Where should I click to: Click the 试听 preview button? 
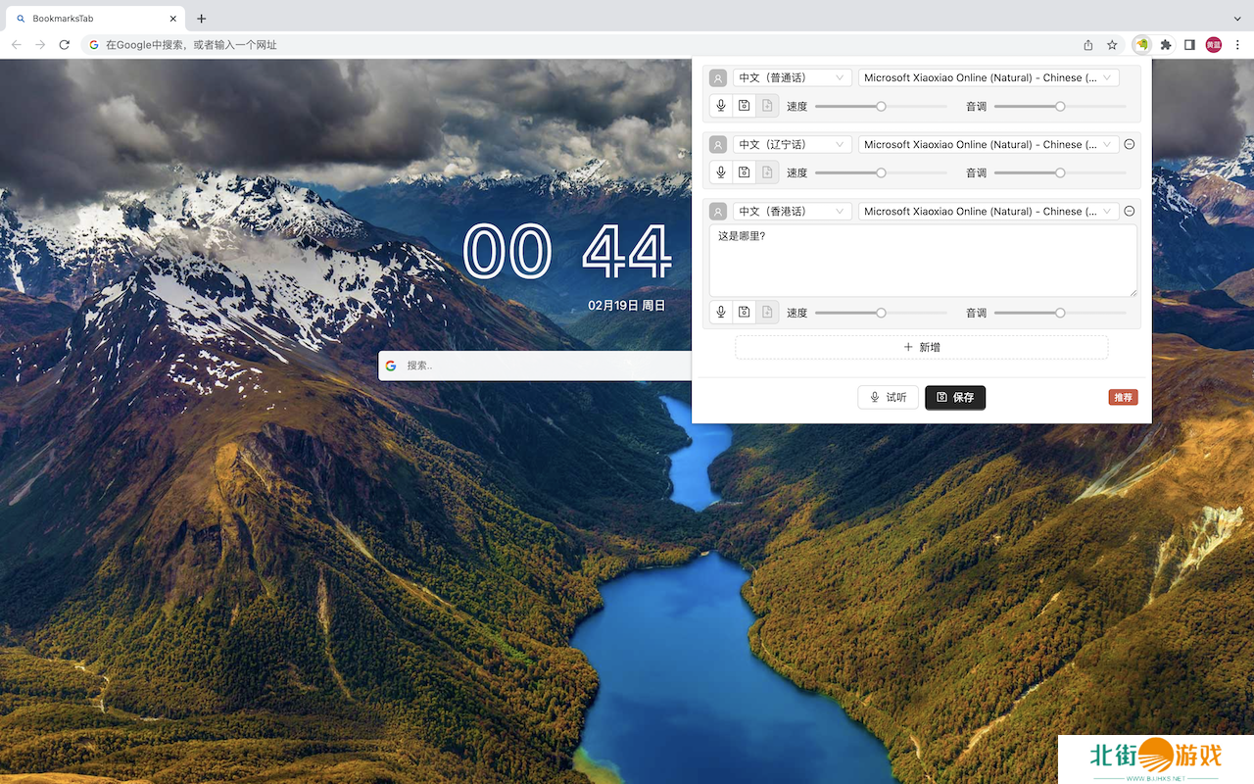point(888,397)
